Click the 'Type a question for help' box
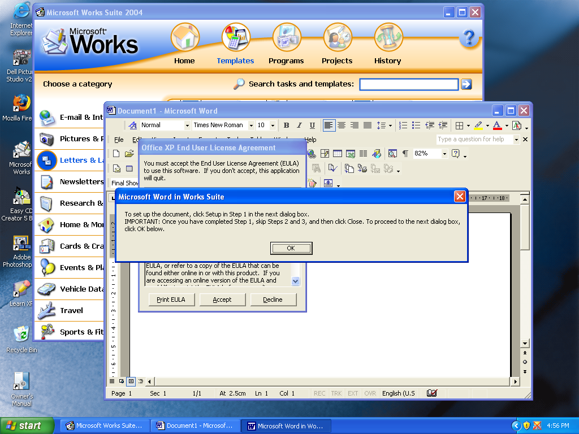Screen dimensions: 579x434 click(474, 140)
